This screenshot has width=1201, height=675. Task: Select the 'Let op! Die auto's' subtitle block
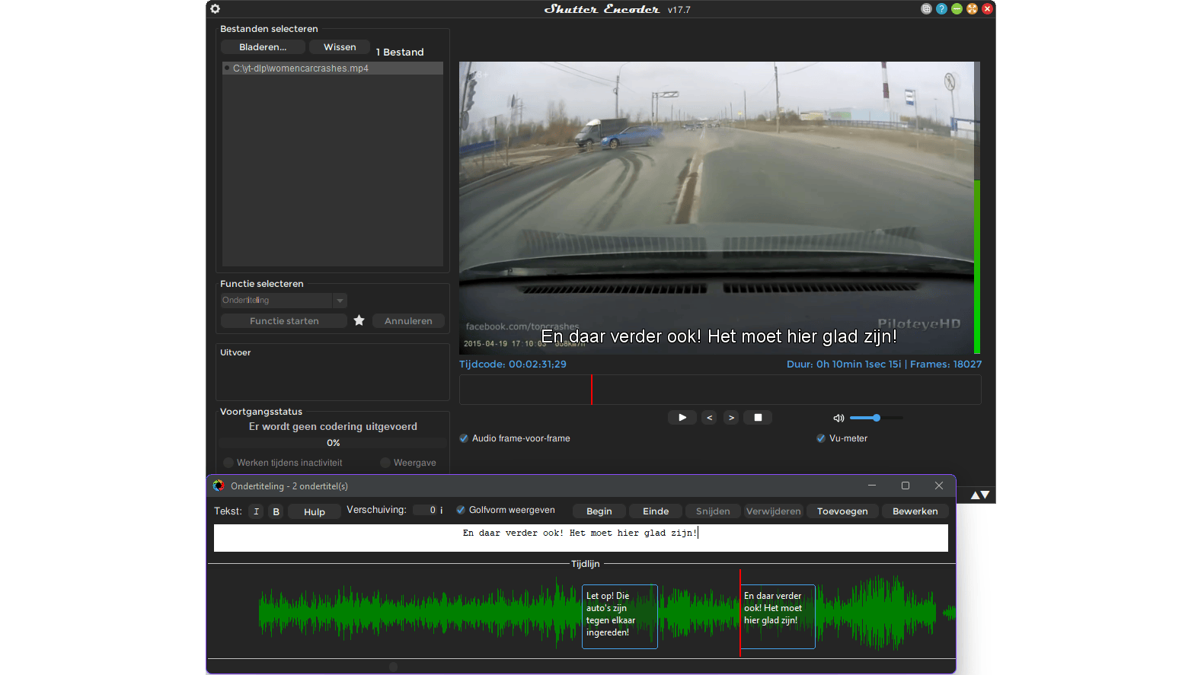pos(619,616)
